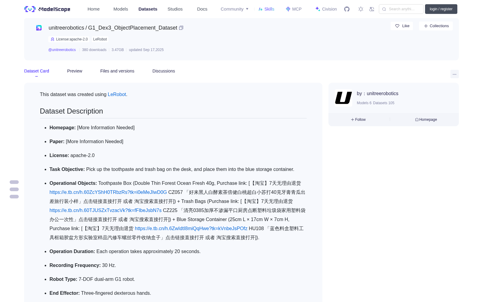Viewport: 483px width, 302px height.
Task: Click unitreerobotics in the dataset title
Action: [66, 28]
